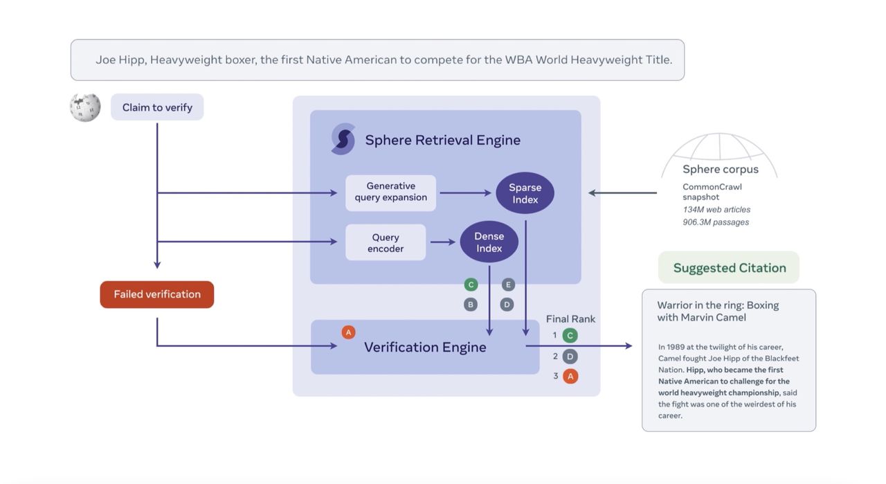Viewport: 886px width, 484px height.
Task: Click the 'Generative query expansion' block
Action: 390,192
